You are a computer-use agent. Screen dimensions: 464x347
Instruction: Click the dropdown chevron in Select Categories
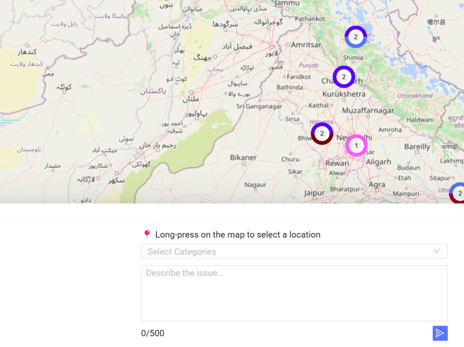coord(436,251)
